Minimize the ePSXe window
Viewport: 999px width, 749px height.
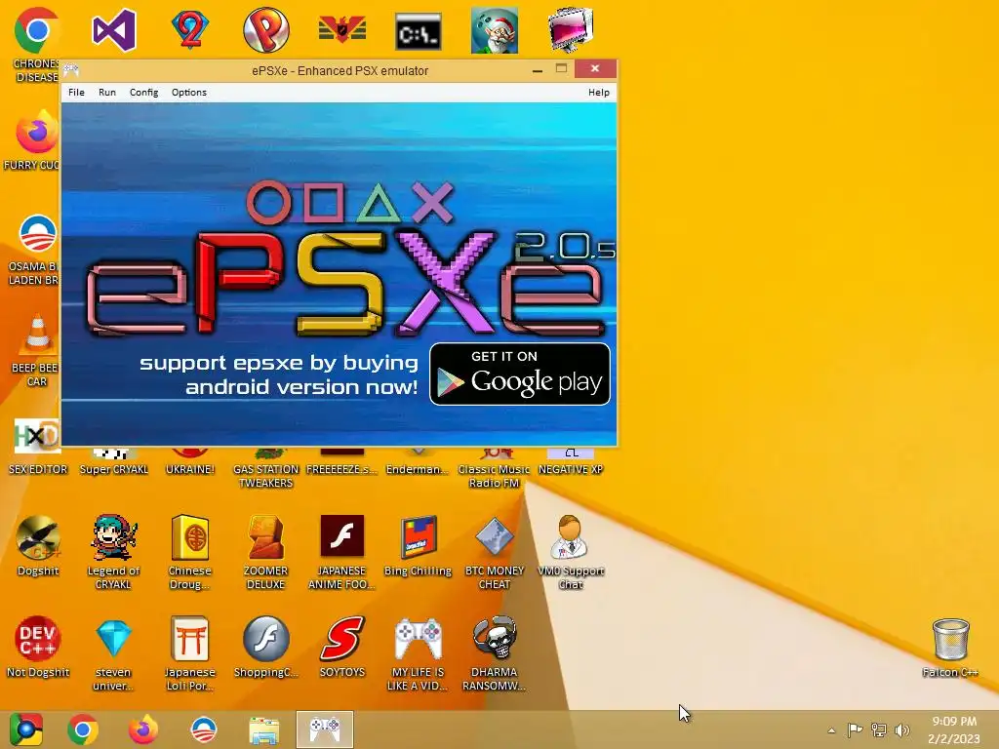coord(538,69)
